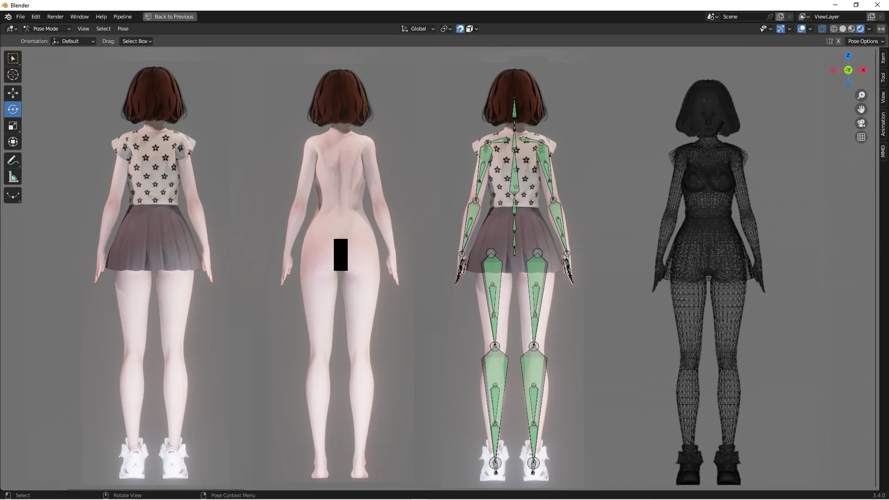
Task: Open snapping options dropdown
Action: [x=472, y=29]
